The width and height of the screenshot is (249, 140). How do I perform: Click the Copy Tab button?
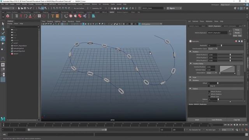237,120
